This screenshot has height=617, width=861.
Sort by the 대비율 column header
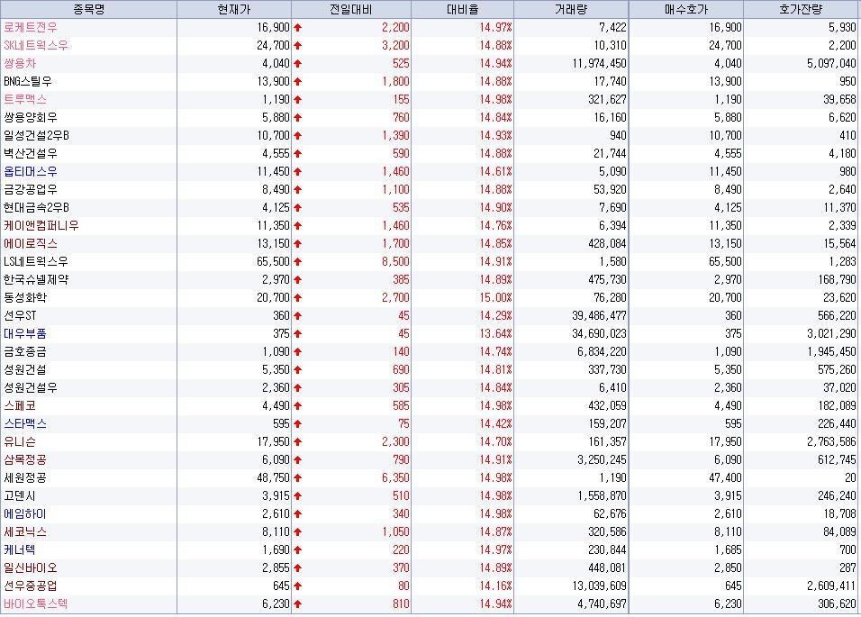[462, 9]
